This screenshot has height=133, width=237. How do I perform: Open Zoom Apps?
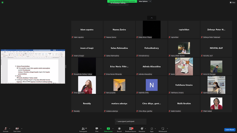(x=152, y=129)
